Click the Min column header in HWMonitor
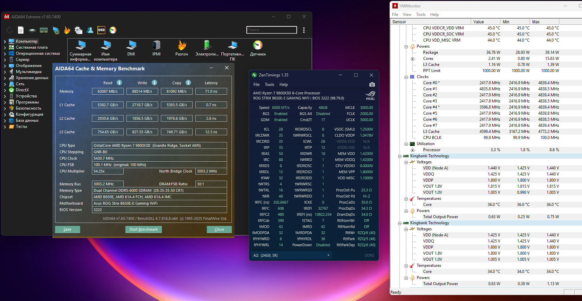The width and height of the screenshot is (582, 301). coord(515,22)
